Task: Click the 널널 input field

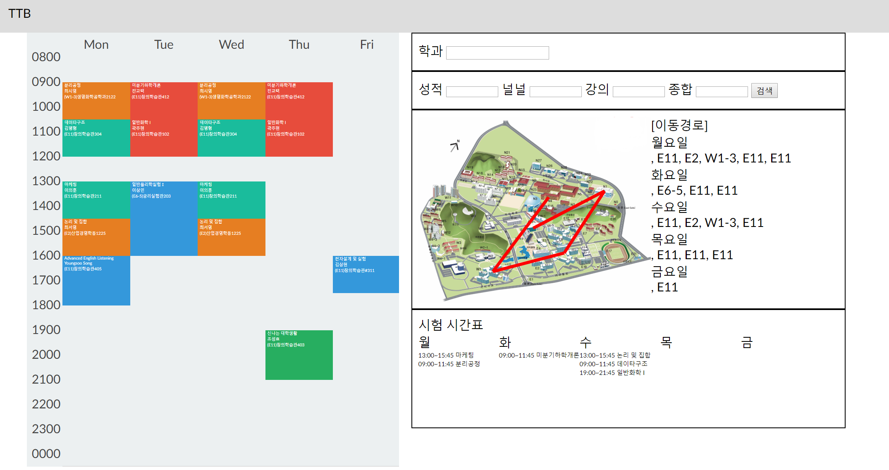Action: coord(555,91)
